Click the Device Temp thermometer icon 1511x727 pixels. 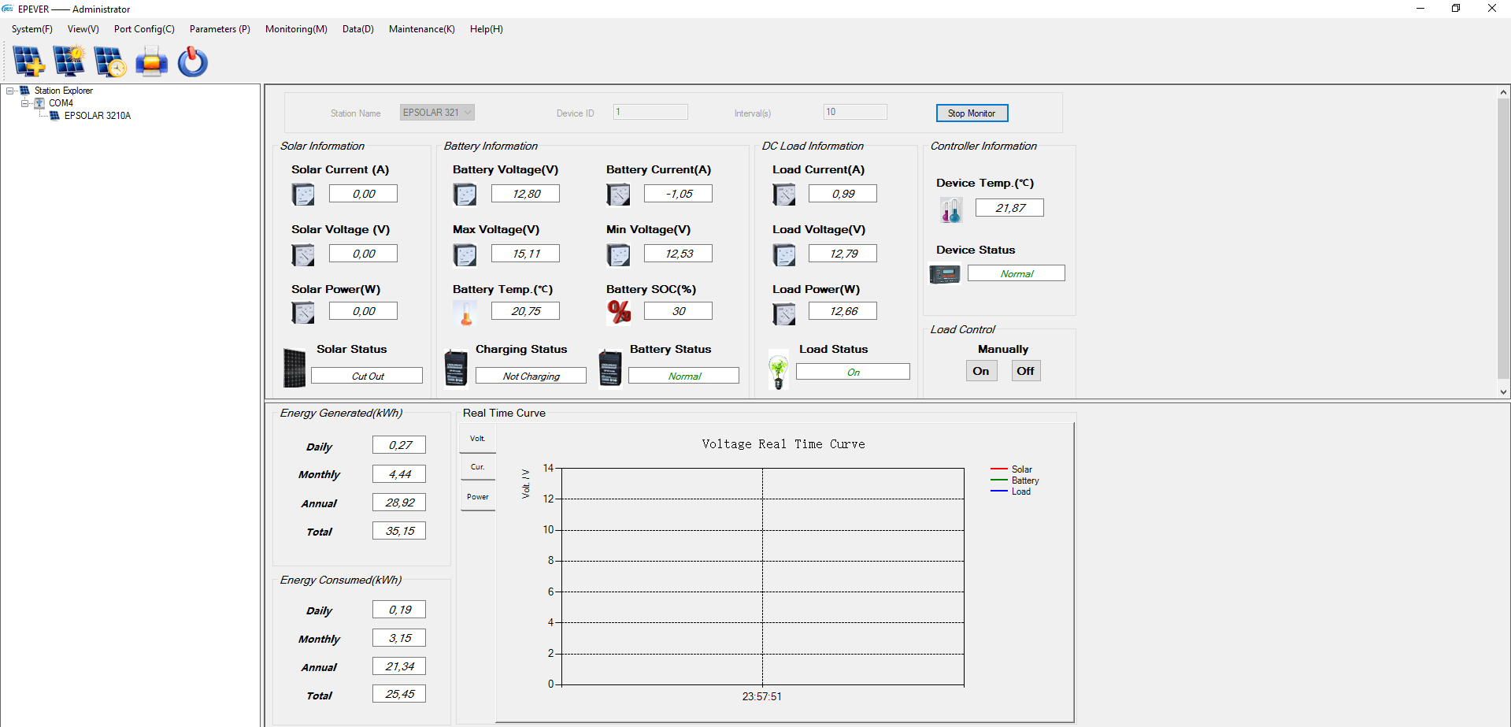coord(950,210)
